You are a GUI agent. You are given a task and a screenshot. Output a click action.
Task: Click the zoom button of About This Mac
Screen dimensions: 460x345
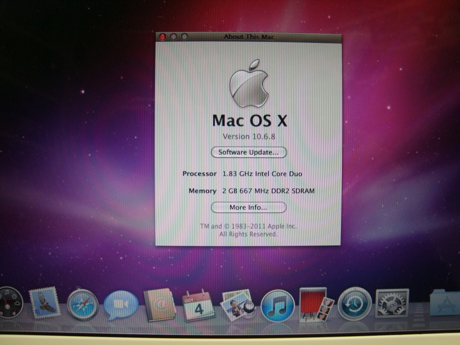point(184,36)
